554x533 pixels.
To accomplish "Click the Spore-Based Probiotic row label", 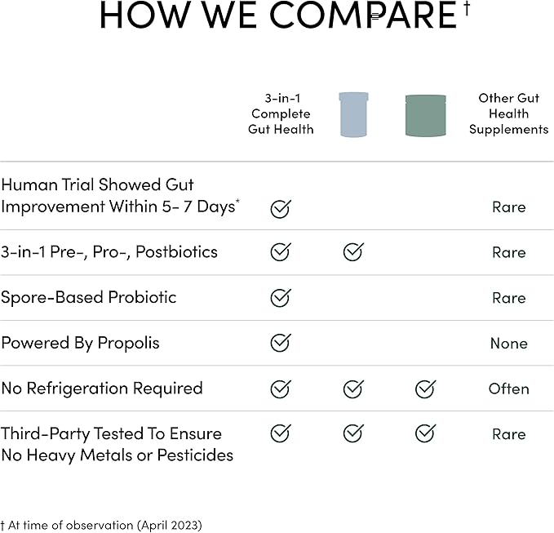I will 89,297.
